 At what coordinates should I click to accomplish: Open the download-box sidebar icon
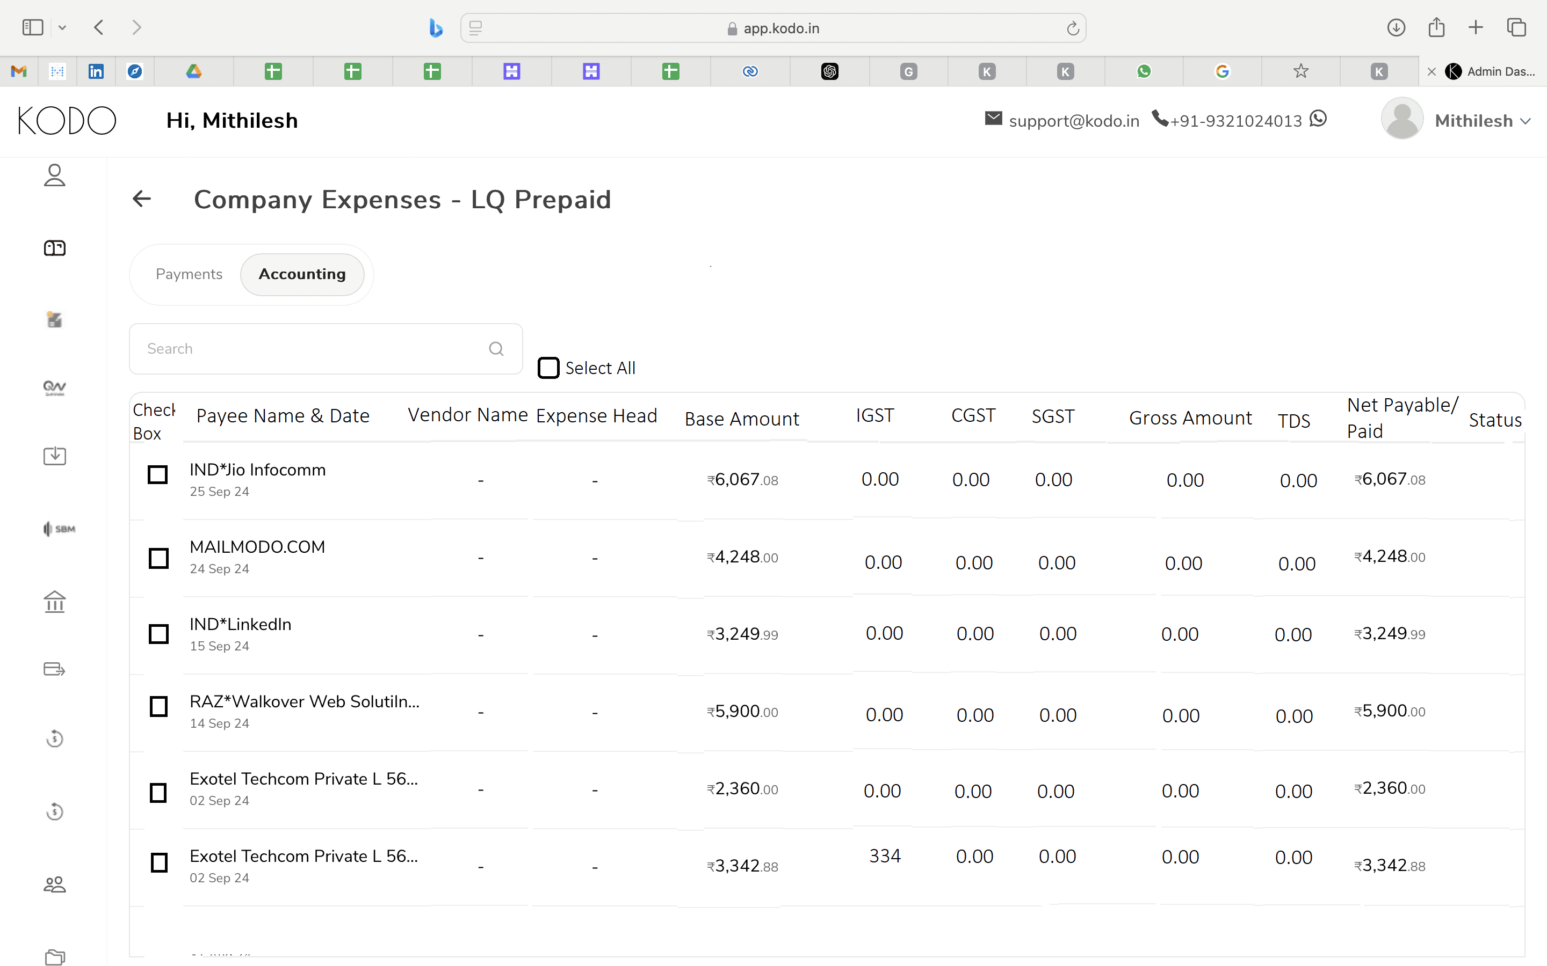pos(54,456)
